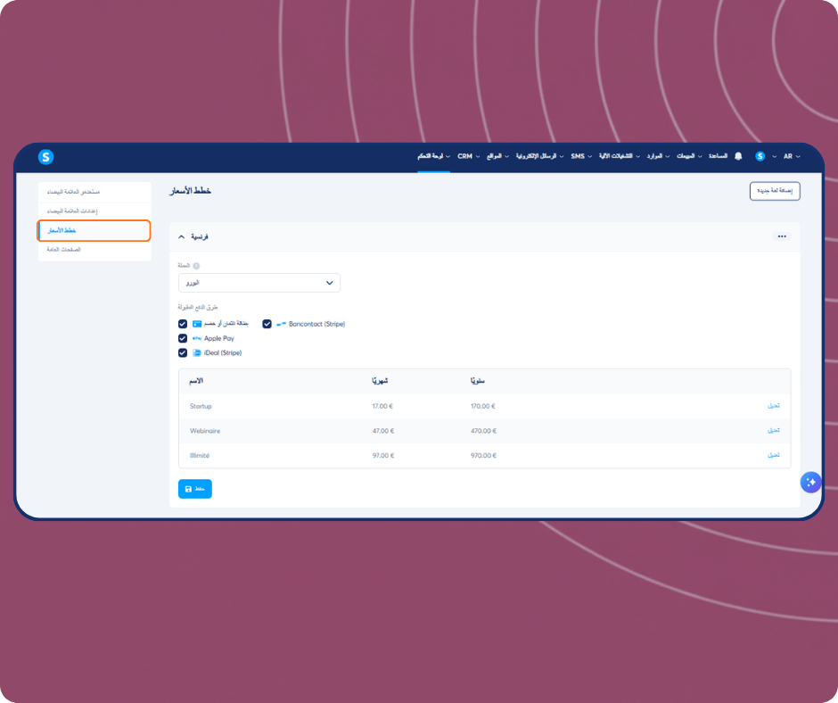The height and width of the screenshot is (703, 838).
Task: Click the iDeal (Stripe) label text
Action: [223, 353]
